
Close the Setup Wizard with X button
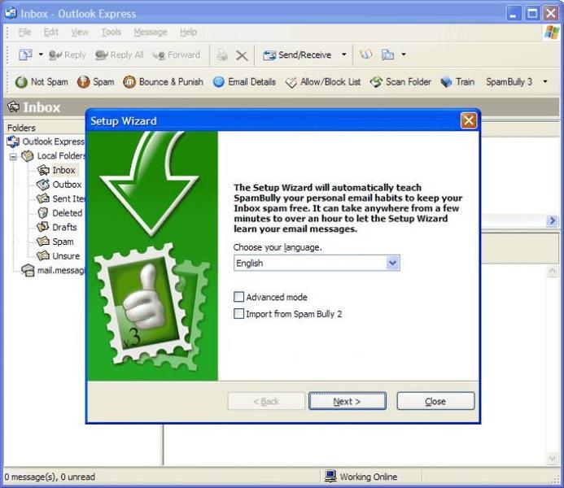[468, 121]
